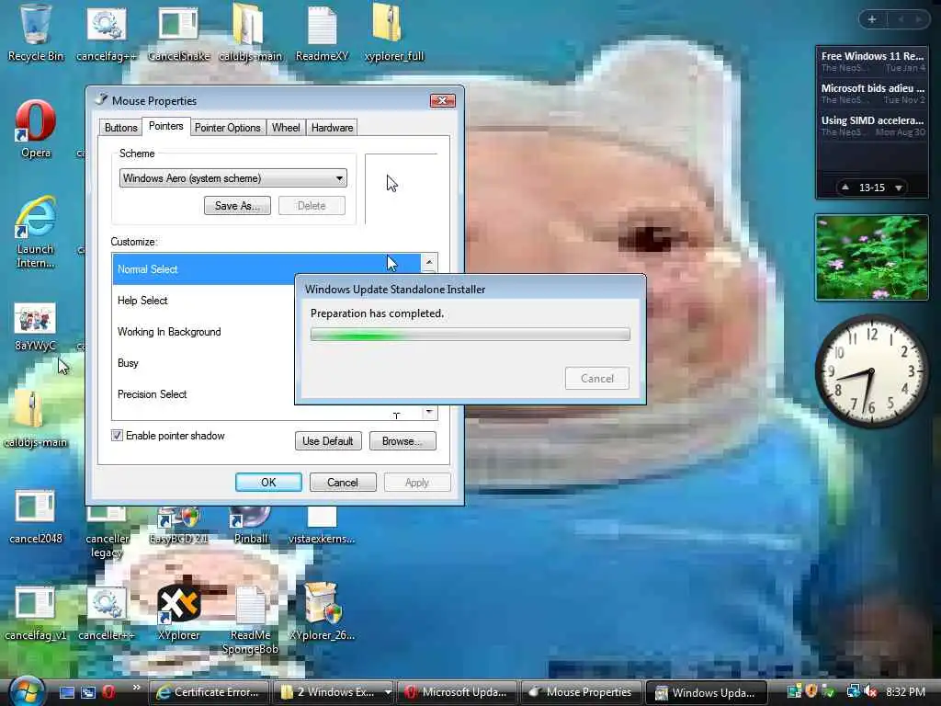Click the Customize list scroll-down arrow
The width and height of the screenshot is (941, 706).
pos(428,413)
